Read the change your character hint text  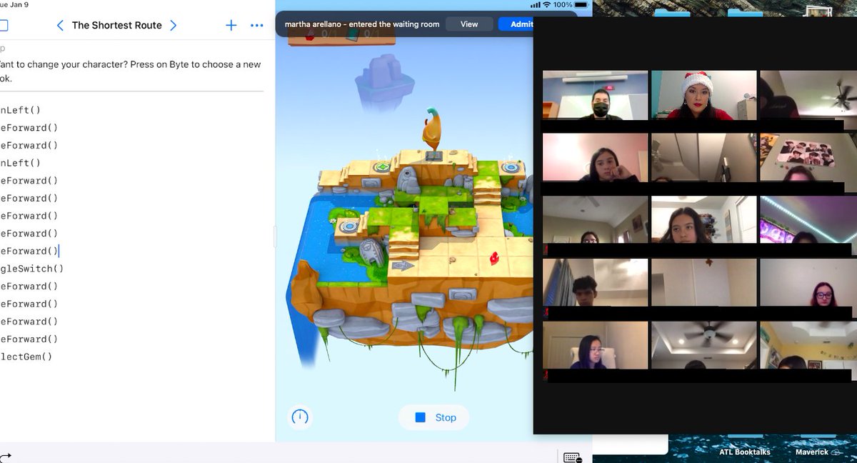coord(131,71)
